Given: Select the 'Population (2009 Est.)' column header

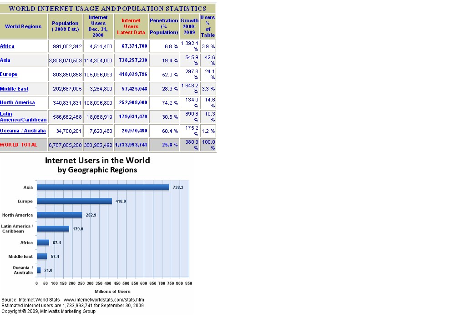Looking at the screenshot, I should 65,26.
